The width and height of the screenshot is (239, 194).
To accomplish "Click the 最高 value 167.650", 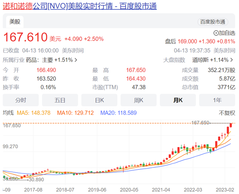I will click(x=136, y=70).
